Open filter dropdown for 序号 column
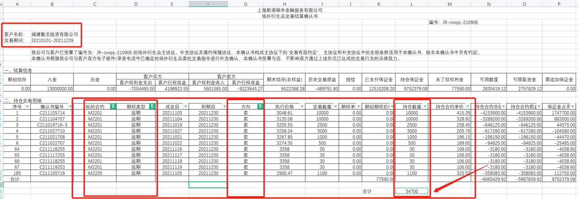 click(x=28, y=106)
